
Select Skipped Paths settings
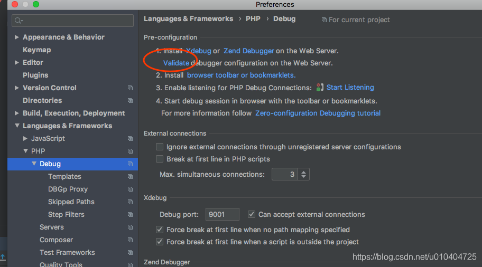[71, 202]
